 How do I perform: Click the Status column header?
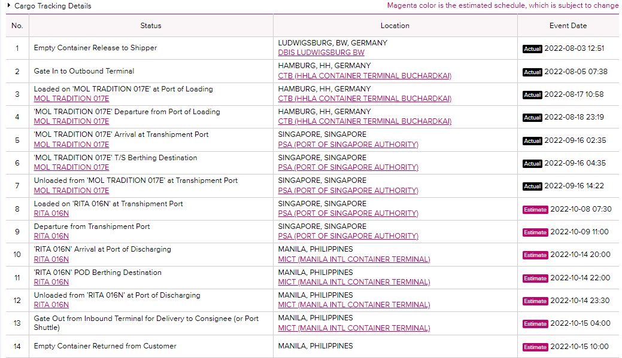(151, 25)
